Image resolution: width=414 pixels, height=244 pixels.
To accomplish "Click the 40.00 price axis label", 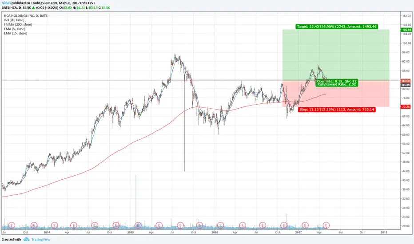I will pos(406,181).
